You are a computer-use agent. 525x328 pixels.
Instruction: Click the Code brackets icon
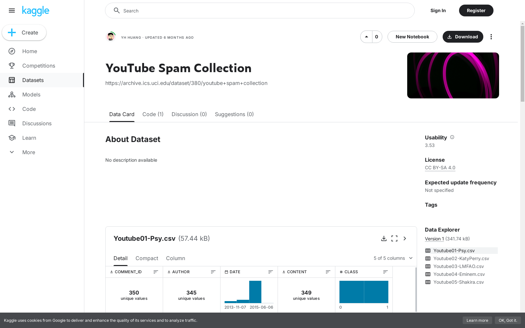pyautogui.click(x=12, y=109)
